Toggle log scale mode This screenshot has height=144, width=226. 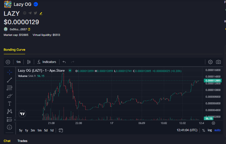pyautogui.click(x=210, y=130)
